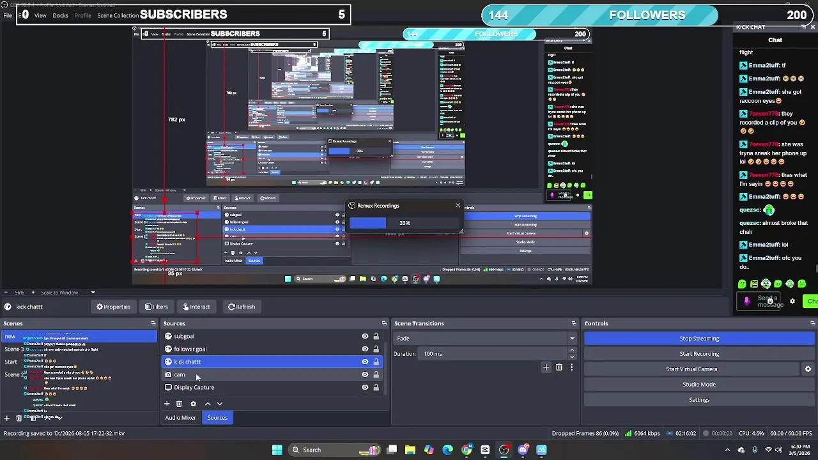Unlock the follower goal source
The height and width of the screenshot is (460, 818).
pyautogui.click(x=376, y=349)
